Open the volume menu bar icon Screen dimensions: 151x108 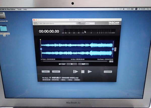tap(124, 9)
